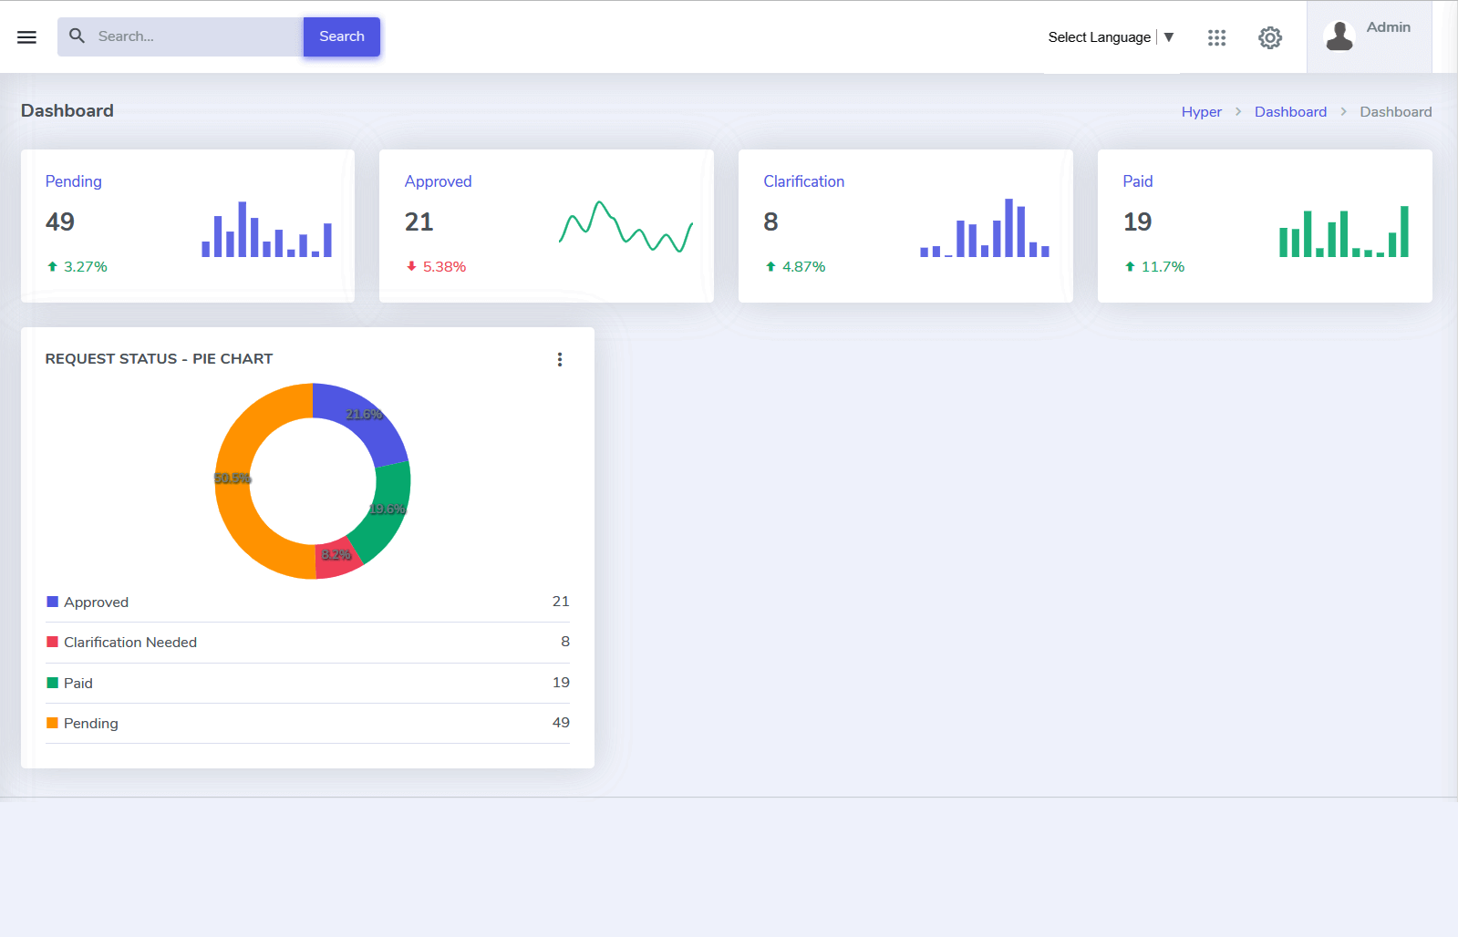
Task: Click the Clarification card title
Action: (x=804, y=181)
